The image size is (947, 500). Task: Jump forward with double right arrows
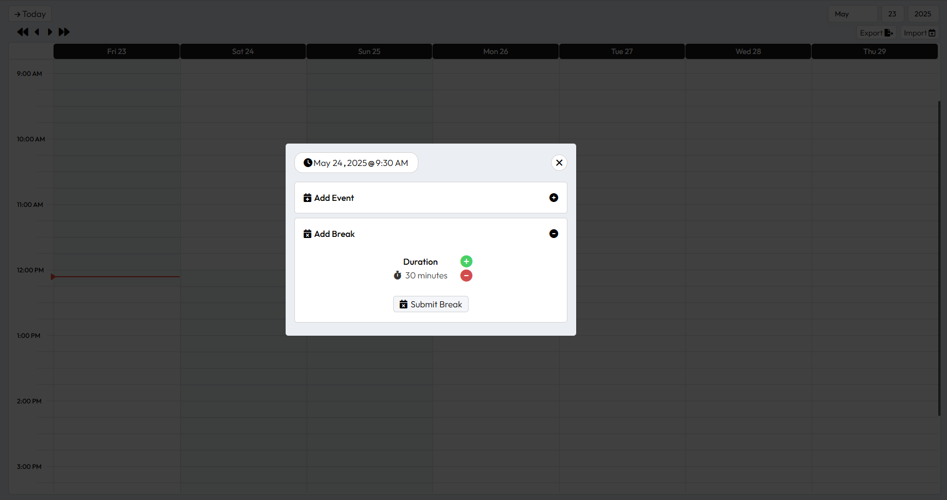tap(64, 32)
